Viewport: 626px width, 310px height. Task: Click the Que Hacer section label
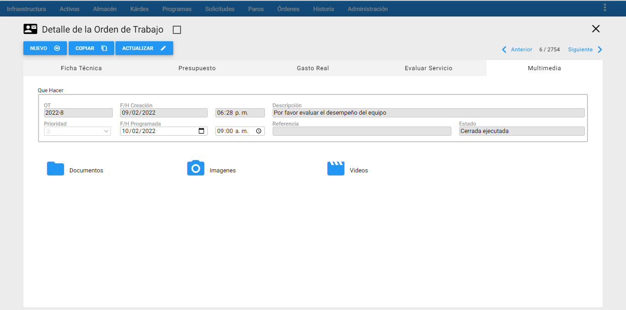point(51,90)
